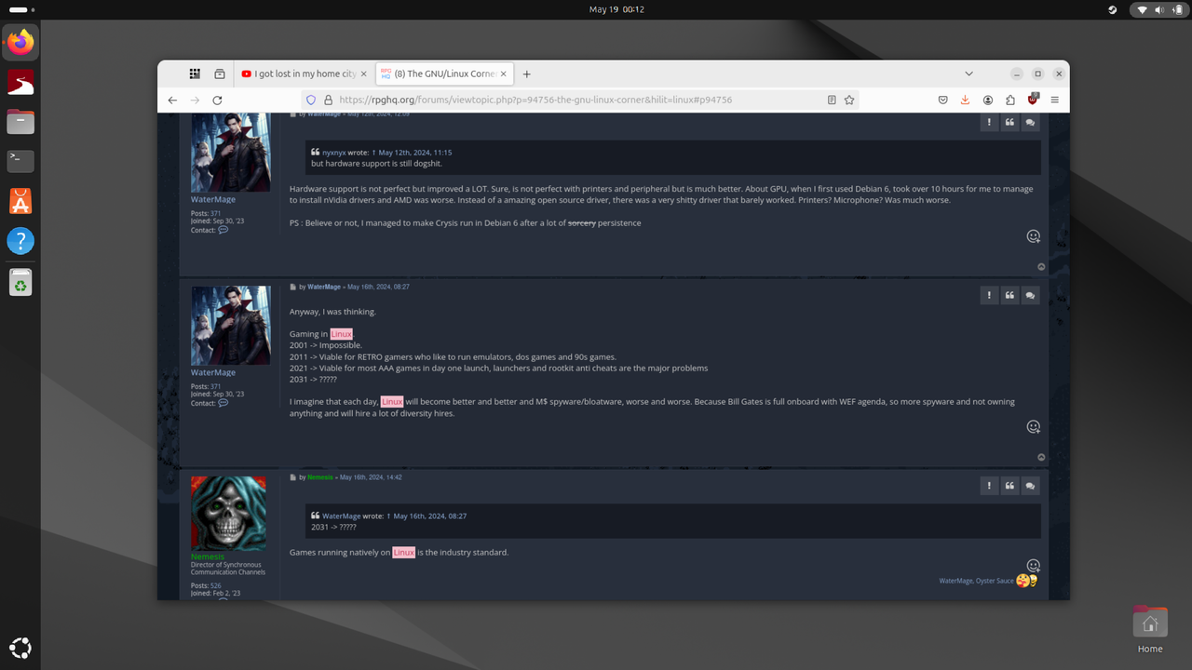Open the Help icon in the dock
Screen dimensions: 1192x670
pyautogui.click(x=20, y=241)
